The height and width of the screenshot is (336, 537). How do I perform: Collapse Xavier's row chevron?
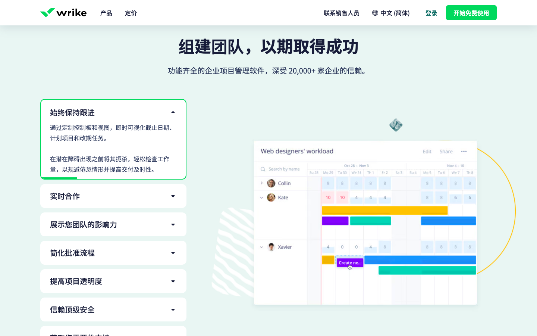point(261,247)
